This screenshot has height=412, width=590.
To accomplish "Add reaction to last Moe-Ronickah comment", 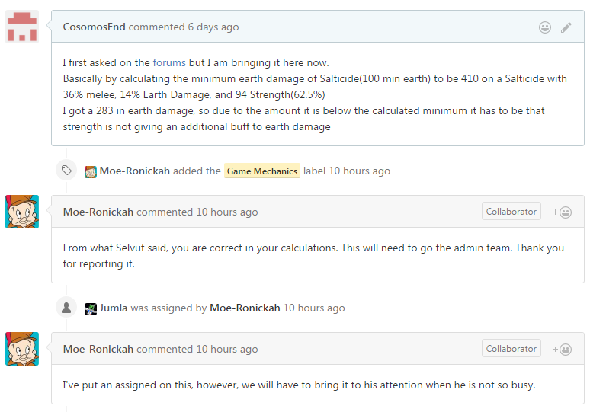I will [x=563, y=349].
